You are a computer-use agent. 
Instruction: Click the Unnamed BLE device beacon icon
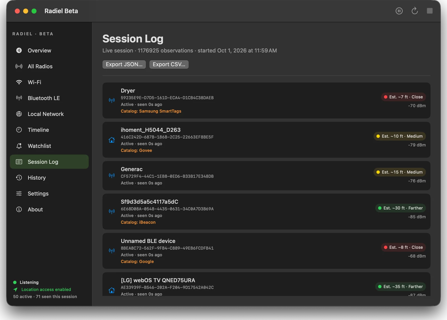(x=112, y=251)
